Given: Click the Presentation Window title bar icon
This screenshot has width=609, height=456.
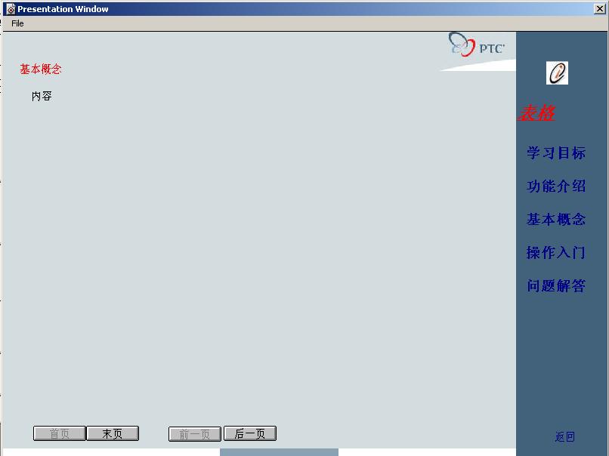Looking at the screenshot, I should click(x=11, y=9).
